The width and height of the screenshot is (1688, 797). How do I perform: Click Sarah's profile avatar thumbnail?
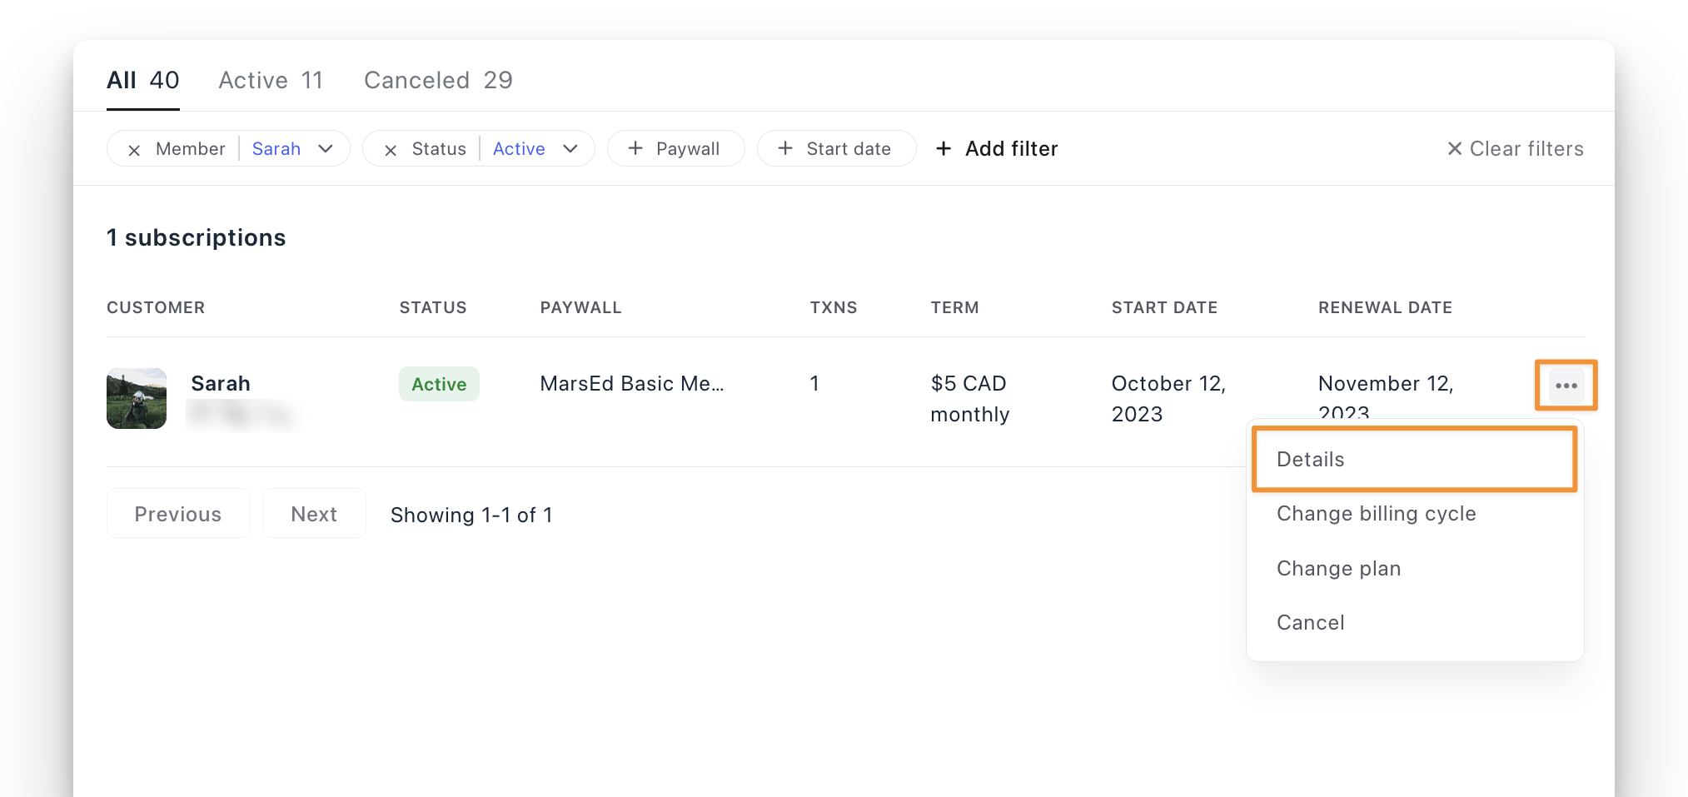pos(136,398)
